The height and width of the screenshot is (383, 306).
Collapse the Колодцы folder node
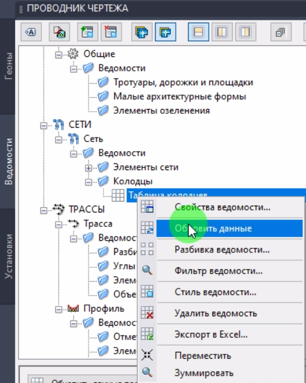pos(88,182)
